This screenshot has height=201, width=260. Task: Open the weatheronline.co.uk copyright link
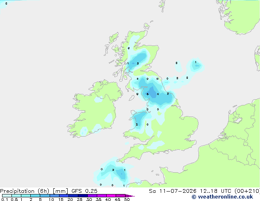[222, 197]
